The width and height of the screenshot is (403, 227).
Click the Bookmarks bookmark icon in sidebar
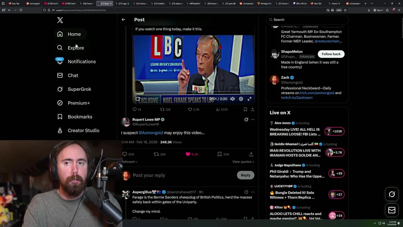tap(60, 117)
